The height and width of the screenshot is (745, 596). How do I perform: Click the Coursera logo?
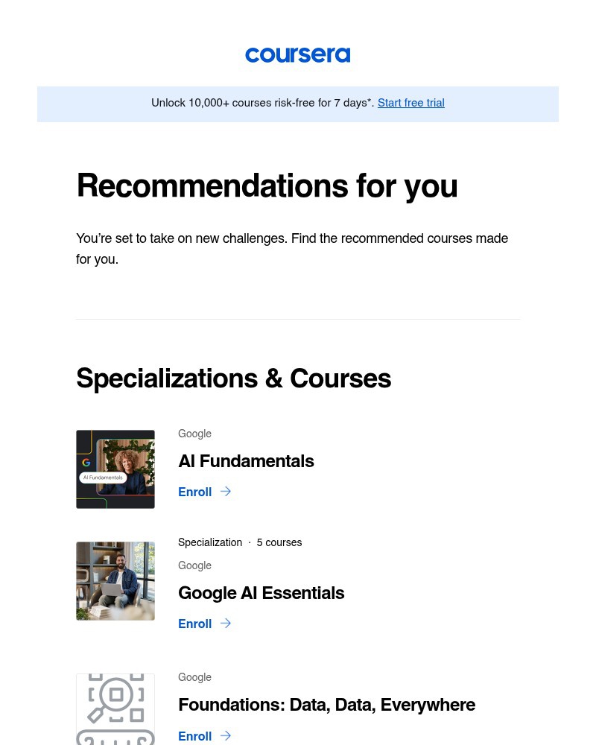click(x=297, y=54)
